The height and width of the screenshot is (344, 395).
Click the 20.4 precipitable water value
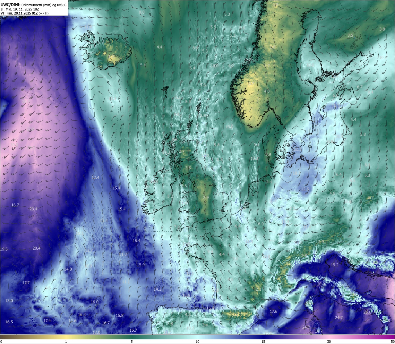(x=36, y=248)
